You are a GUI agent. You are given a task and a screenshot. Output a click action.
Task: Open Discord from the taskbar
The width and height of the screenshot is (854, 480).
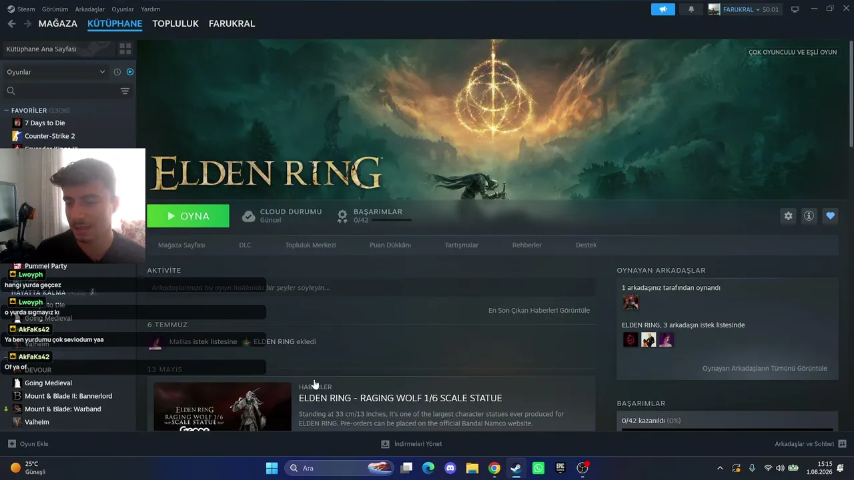[450, 468]
